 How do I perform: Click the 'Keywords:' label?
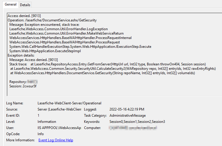click(92, 122)
